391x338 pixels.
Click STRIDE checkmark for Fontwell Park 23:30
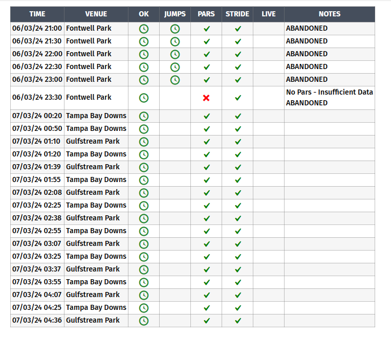pos(237,98)
